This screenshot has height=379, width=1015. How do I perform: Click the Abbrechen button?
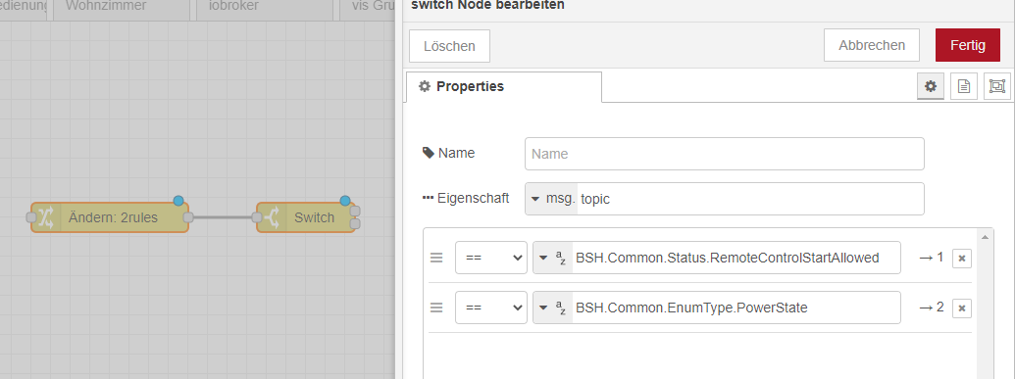(x=872, y=45)
